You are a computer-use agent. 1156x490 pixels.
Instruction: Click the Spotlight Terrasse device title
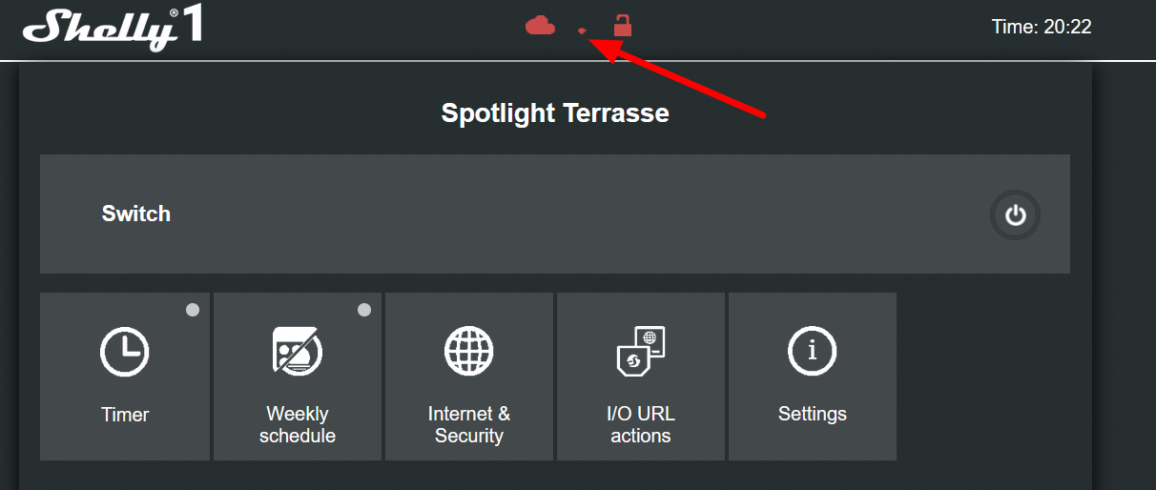pos(555,113)
